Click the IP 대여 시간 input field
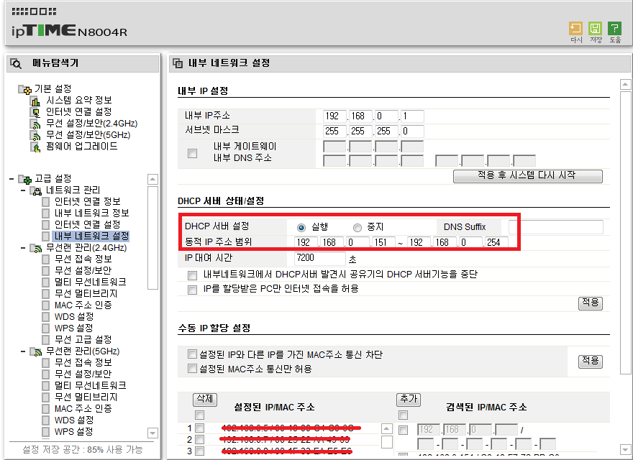The height and width of the screenshot is (460, 633). coord(320,258)
